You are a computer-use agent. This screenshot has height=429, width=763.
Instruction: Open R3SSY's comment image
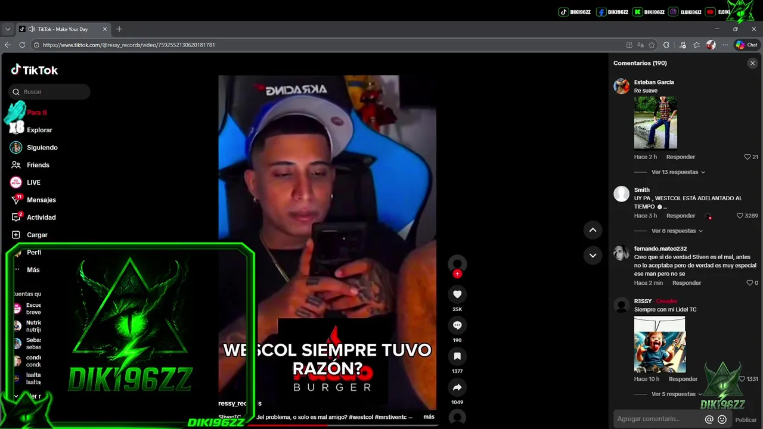pyautogui.click(x=660, y=344)
